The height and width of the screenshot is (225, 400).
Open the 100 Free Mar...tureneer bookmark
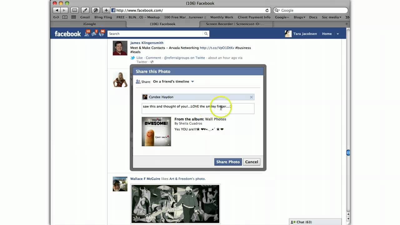click(x=185, y=17)
